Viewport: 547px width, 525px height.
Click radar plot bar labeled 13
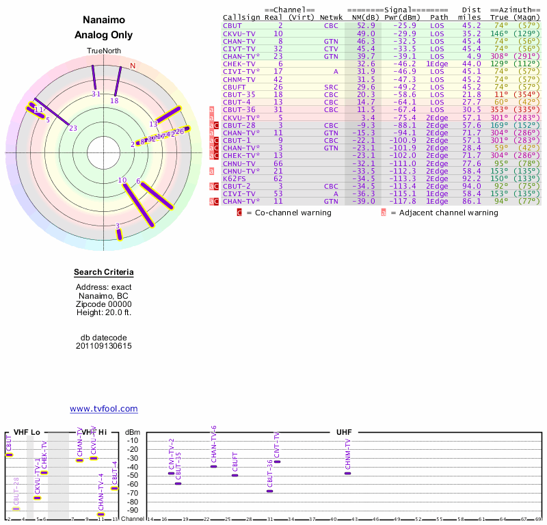click(168, 115)
